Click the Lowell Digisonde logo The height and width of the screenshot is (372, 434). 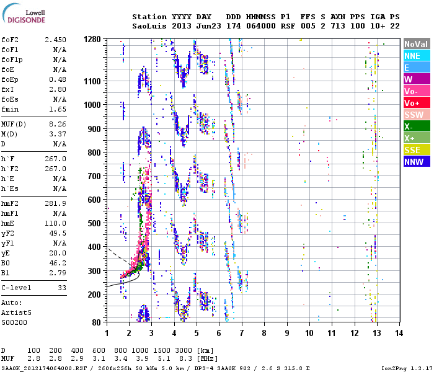tap(24, 13)
